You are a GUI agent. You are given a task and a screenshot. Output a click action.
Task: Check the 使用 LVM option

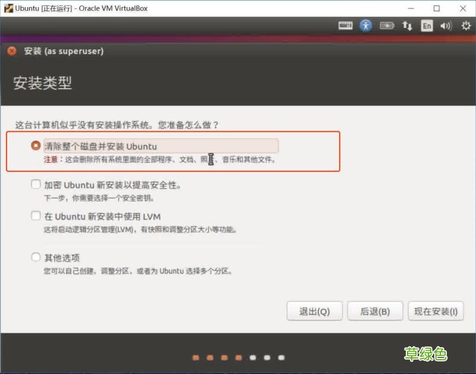[x=35, y=216]
